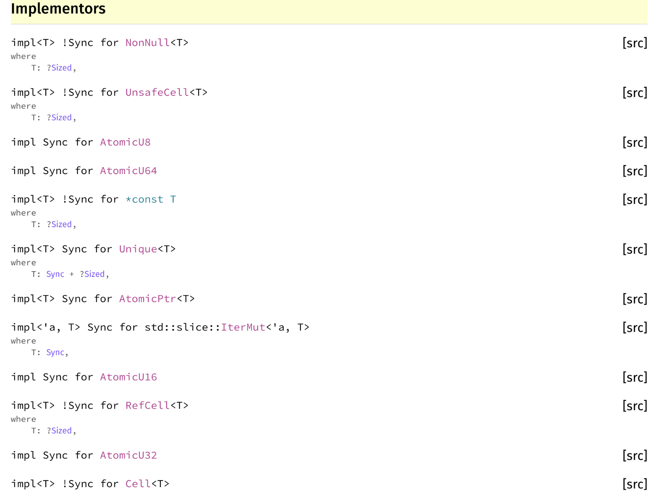Open the Unique type link
Viewport: 657px width, 500px height.
[x=138, y=249]
